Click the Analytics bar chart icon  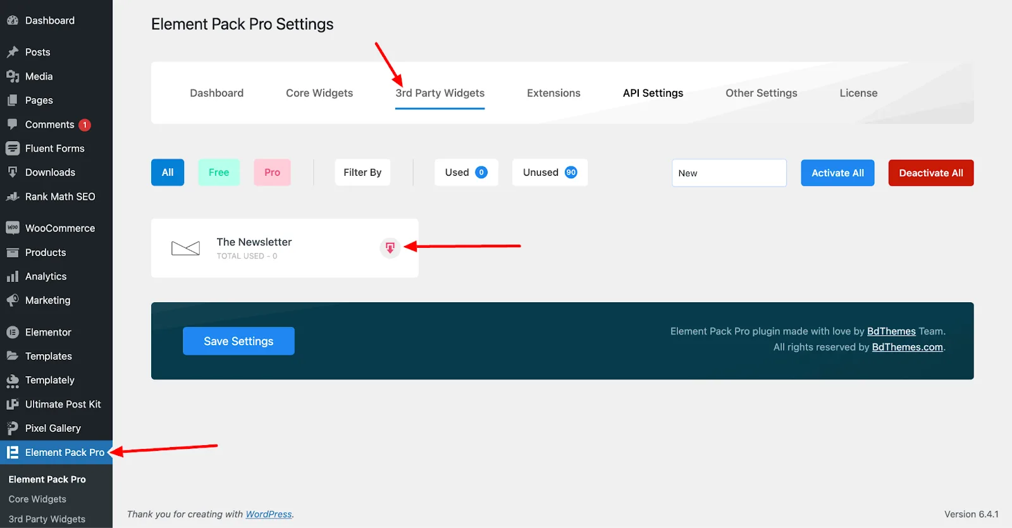tap(13, 276)
